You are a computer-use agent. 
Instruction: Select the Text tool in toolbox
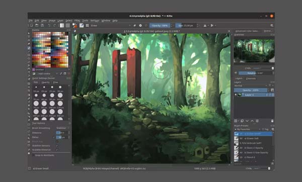tap(29, 37)
